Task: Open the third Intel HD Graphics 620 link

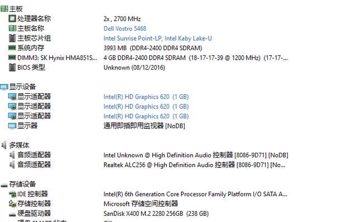Action: point(146,116)
